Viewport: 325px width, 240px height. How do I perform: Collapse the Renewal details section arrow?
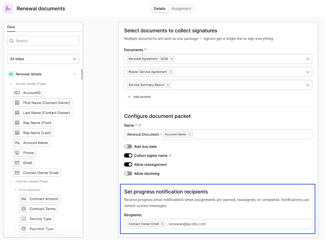coord(75,74)
